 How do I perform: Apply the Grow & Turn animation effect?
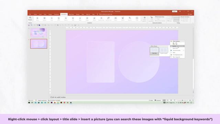[x=109, y=19]
